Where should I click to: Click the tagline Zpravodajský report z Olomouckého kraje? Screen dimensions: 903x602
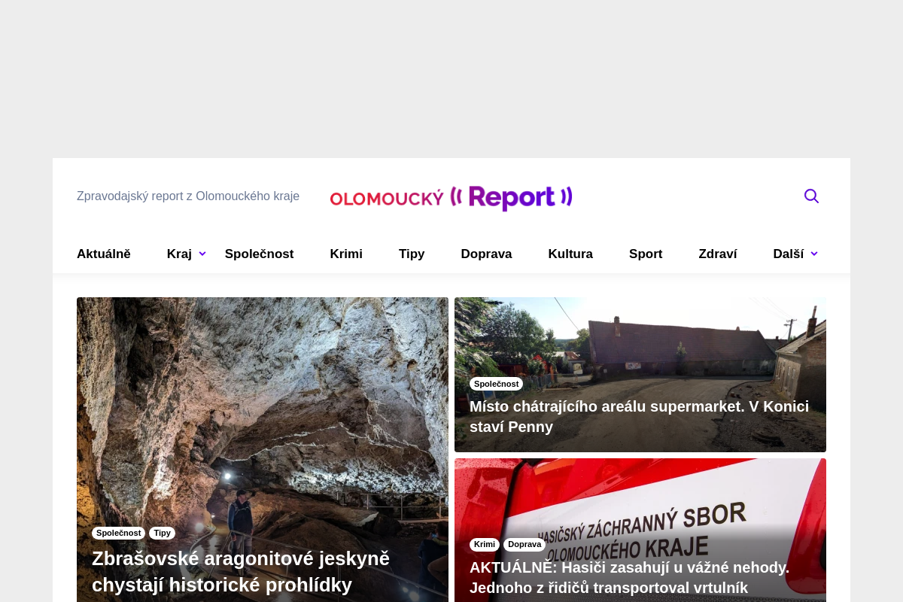(x=188, y=196)
